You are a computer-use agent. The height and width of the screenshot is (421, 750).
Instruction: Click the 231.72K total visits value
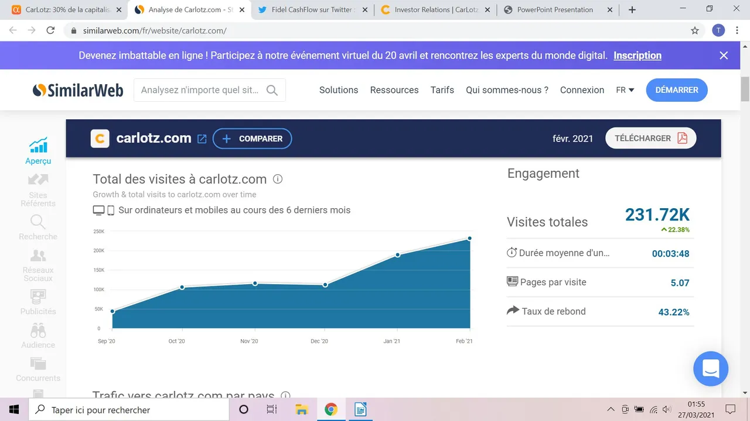coord(657,215)
